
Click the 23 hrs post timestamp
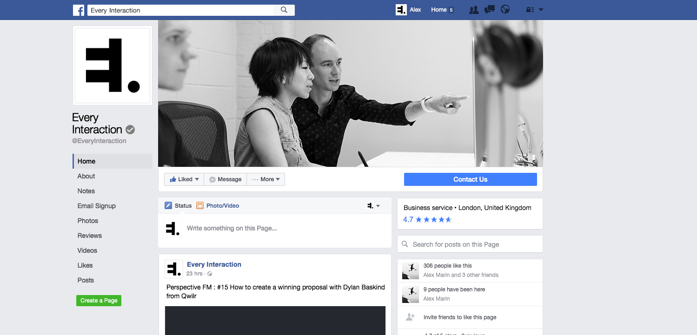click(194, 274)
